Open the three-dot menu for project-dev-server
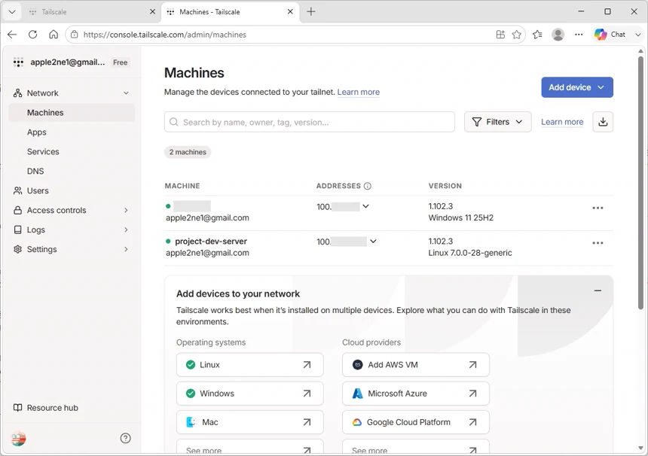The width and height of the screenshot is (648, 456). click(598, 243)
